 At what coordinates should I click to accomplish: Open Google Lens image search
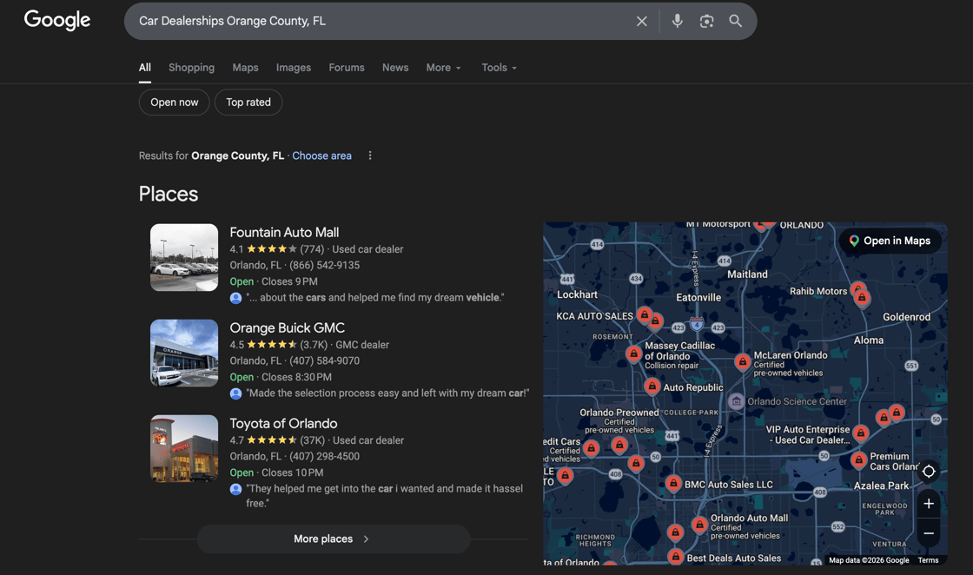click(x=706, y=21)
